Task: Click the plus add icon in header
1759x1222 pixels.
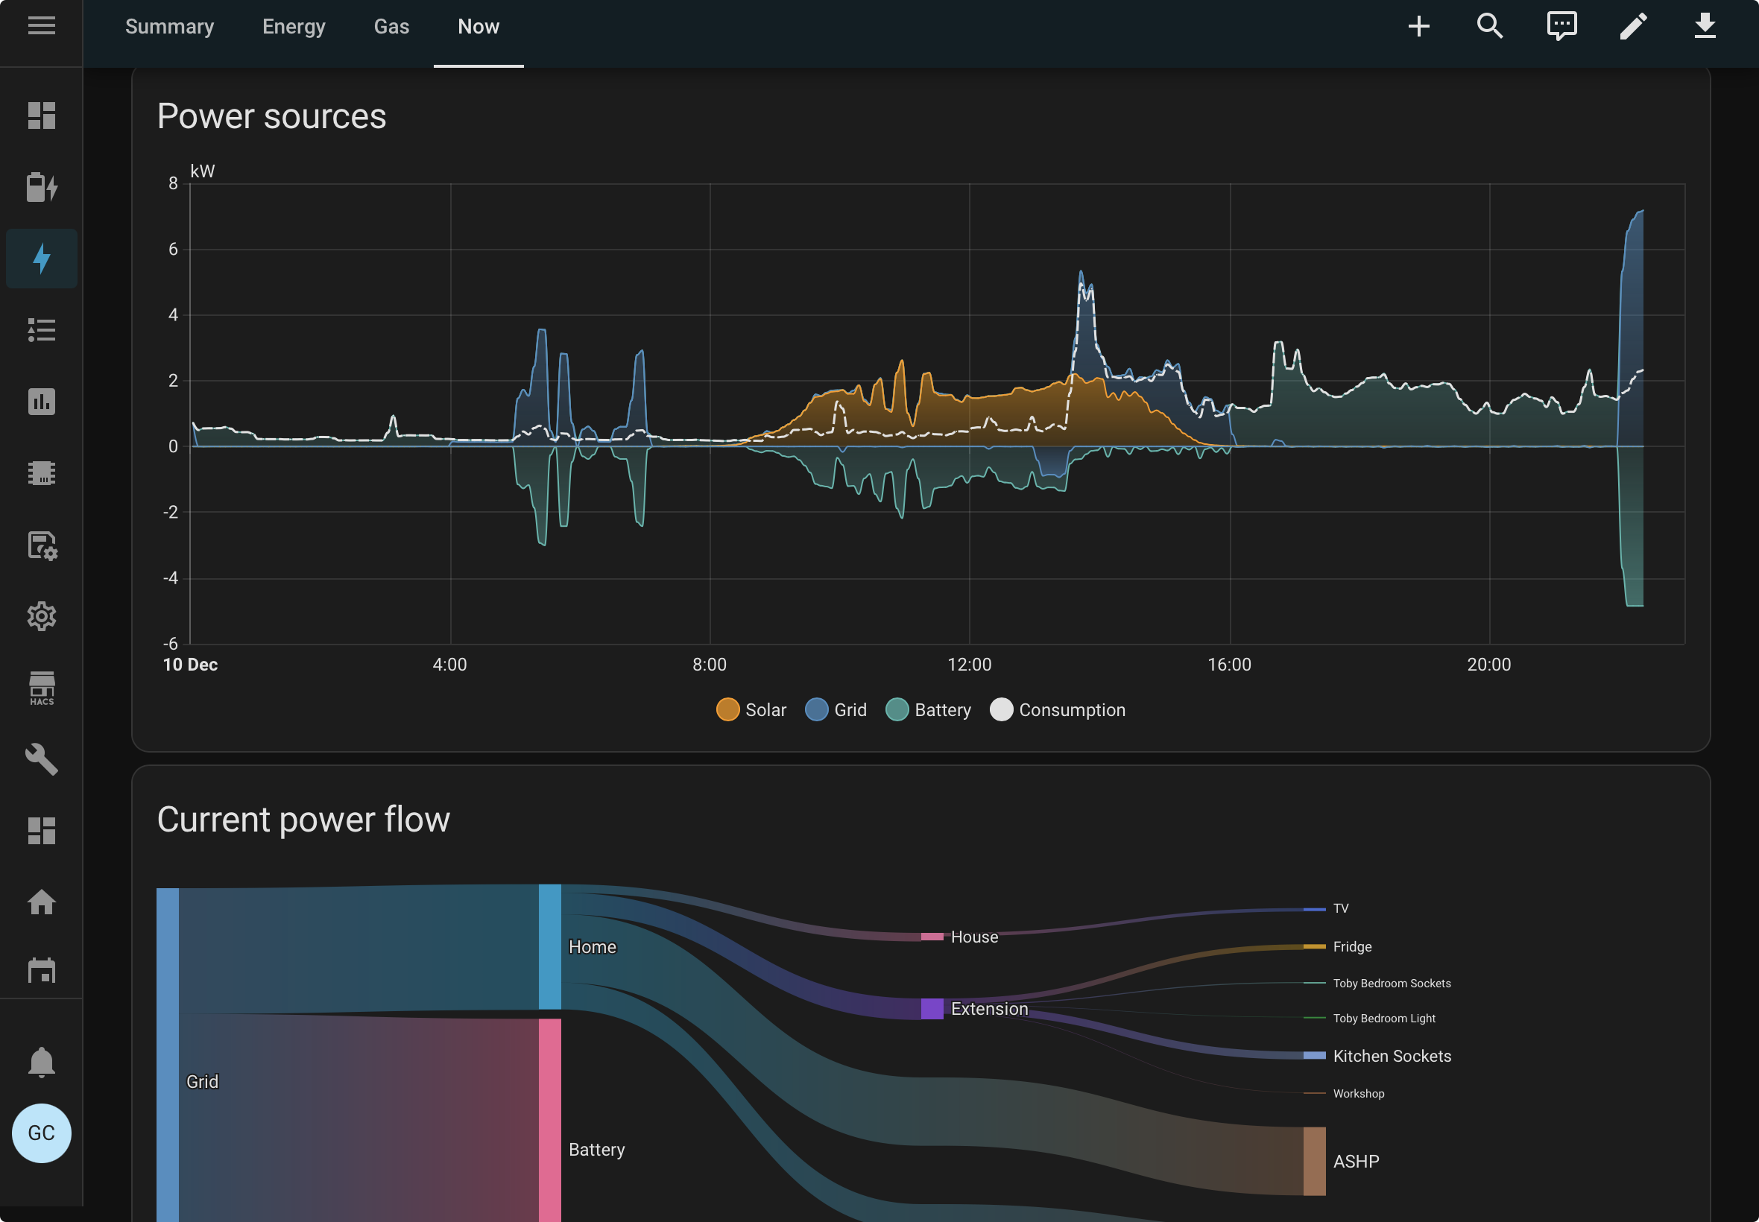Action: pyautogui.click(x=1418, y=26)
